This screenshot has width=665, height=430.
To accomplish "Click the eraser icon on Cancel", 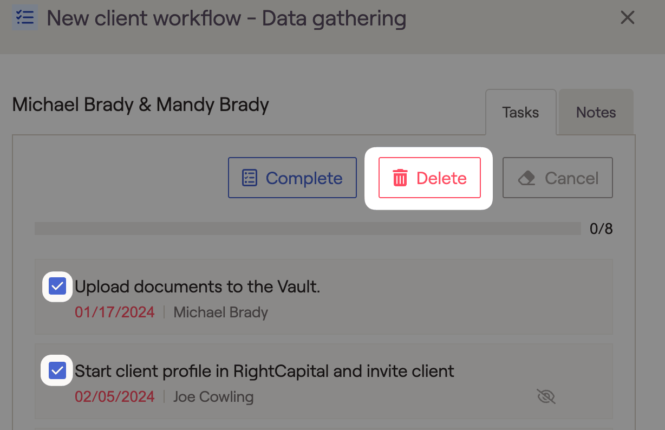I will click(x=526, y=178).
